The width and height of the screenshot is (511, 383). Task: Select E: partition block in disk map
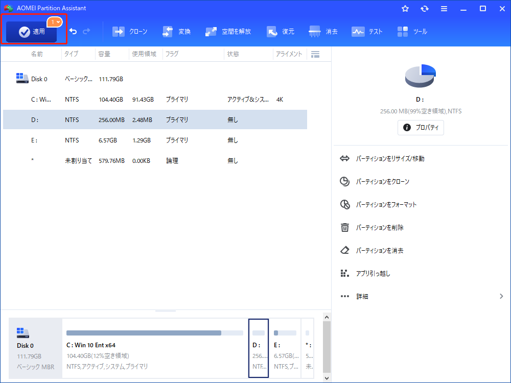[285, 348]
